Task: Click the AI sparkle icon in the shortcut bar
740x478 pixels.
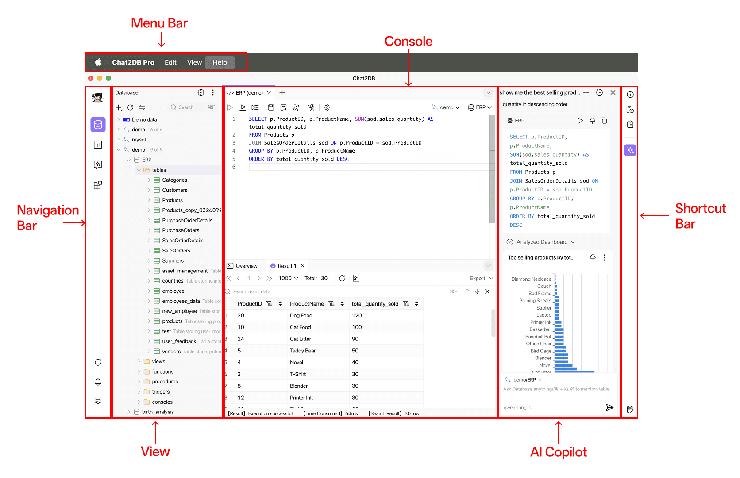Action: tap(630, 150)
